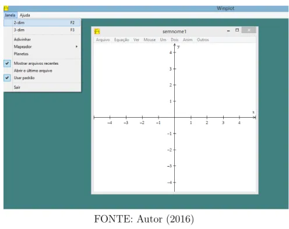This screenshot has height=229, width=289.
Task: Close the semnome1 graph window
Action: (x=249, y=30)
